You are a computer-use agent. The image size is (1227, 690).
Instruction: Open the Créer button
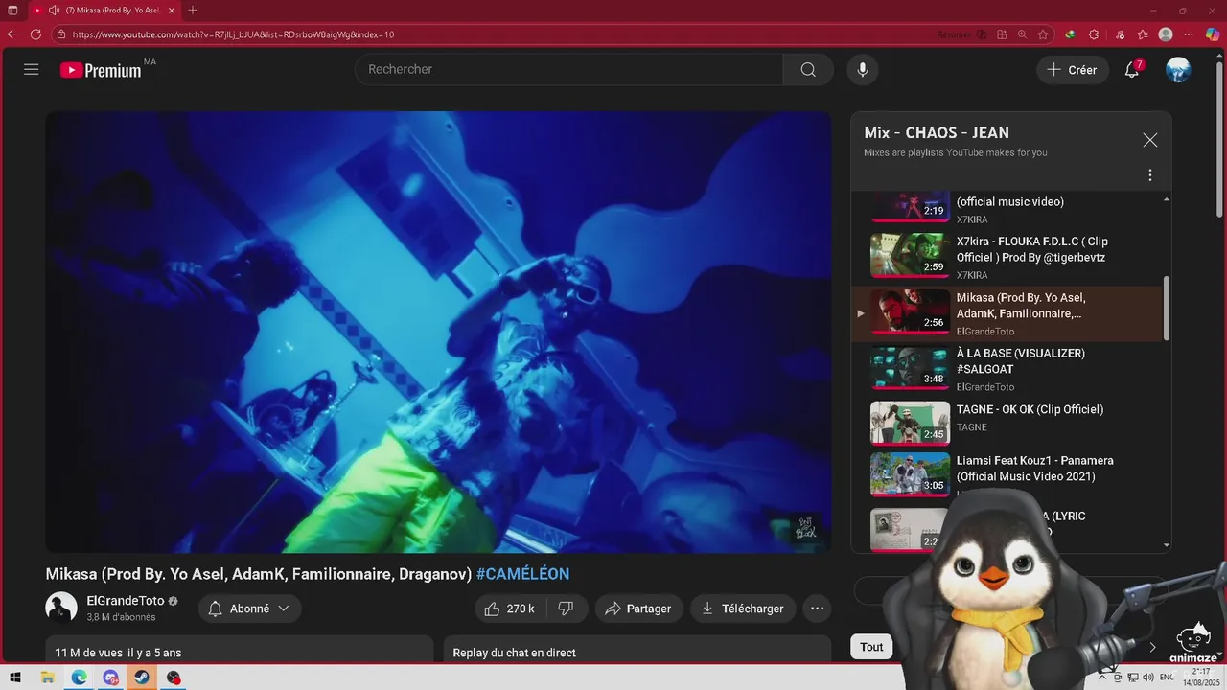point(1072,70)
